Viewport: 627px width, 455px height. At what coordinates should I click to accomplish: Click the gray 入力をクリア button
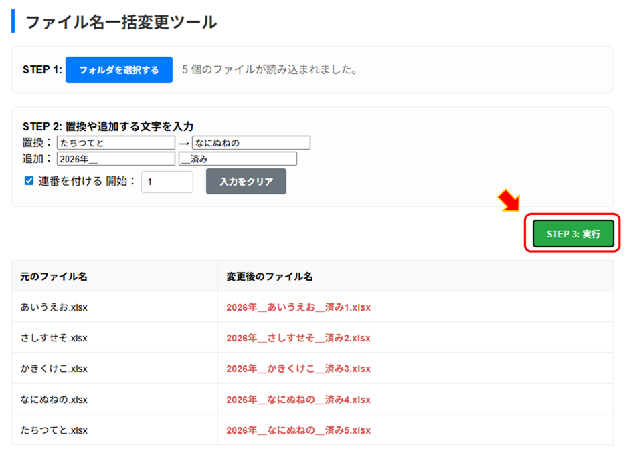(246, 182)
